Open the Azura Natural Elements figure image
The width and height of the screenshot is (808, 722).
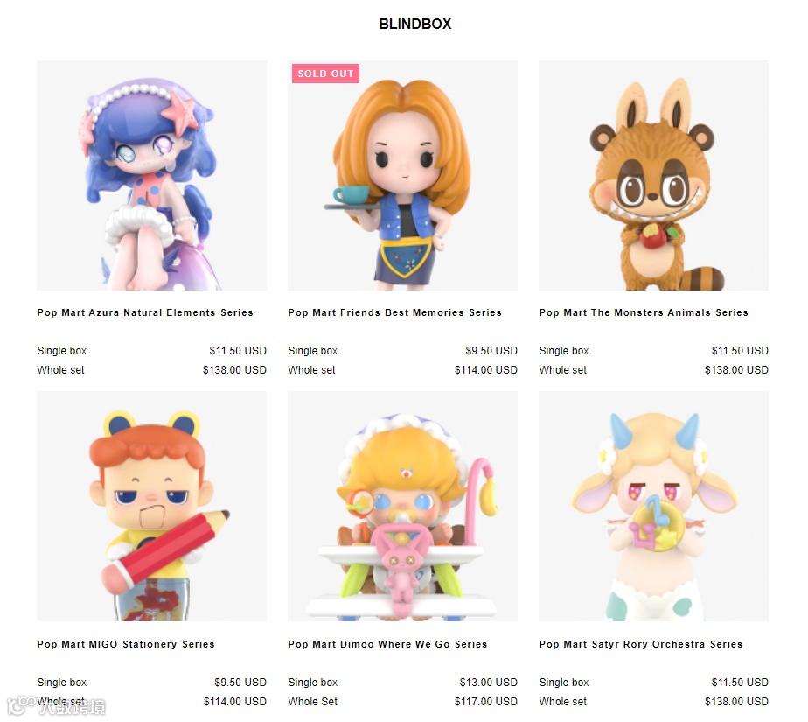point(151,175)
